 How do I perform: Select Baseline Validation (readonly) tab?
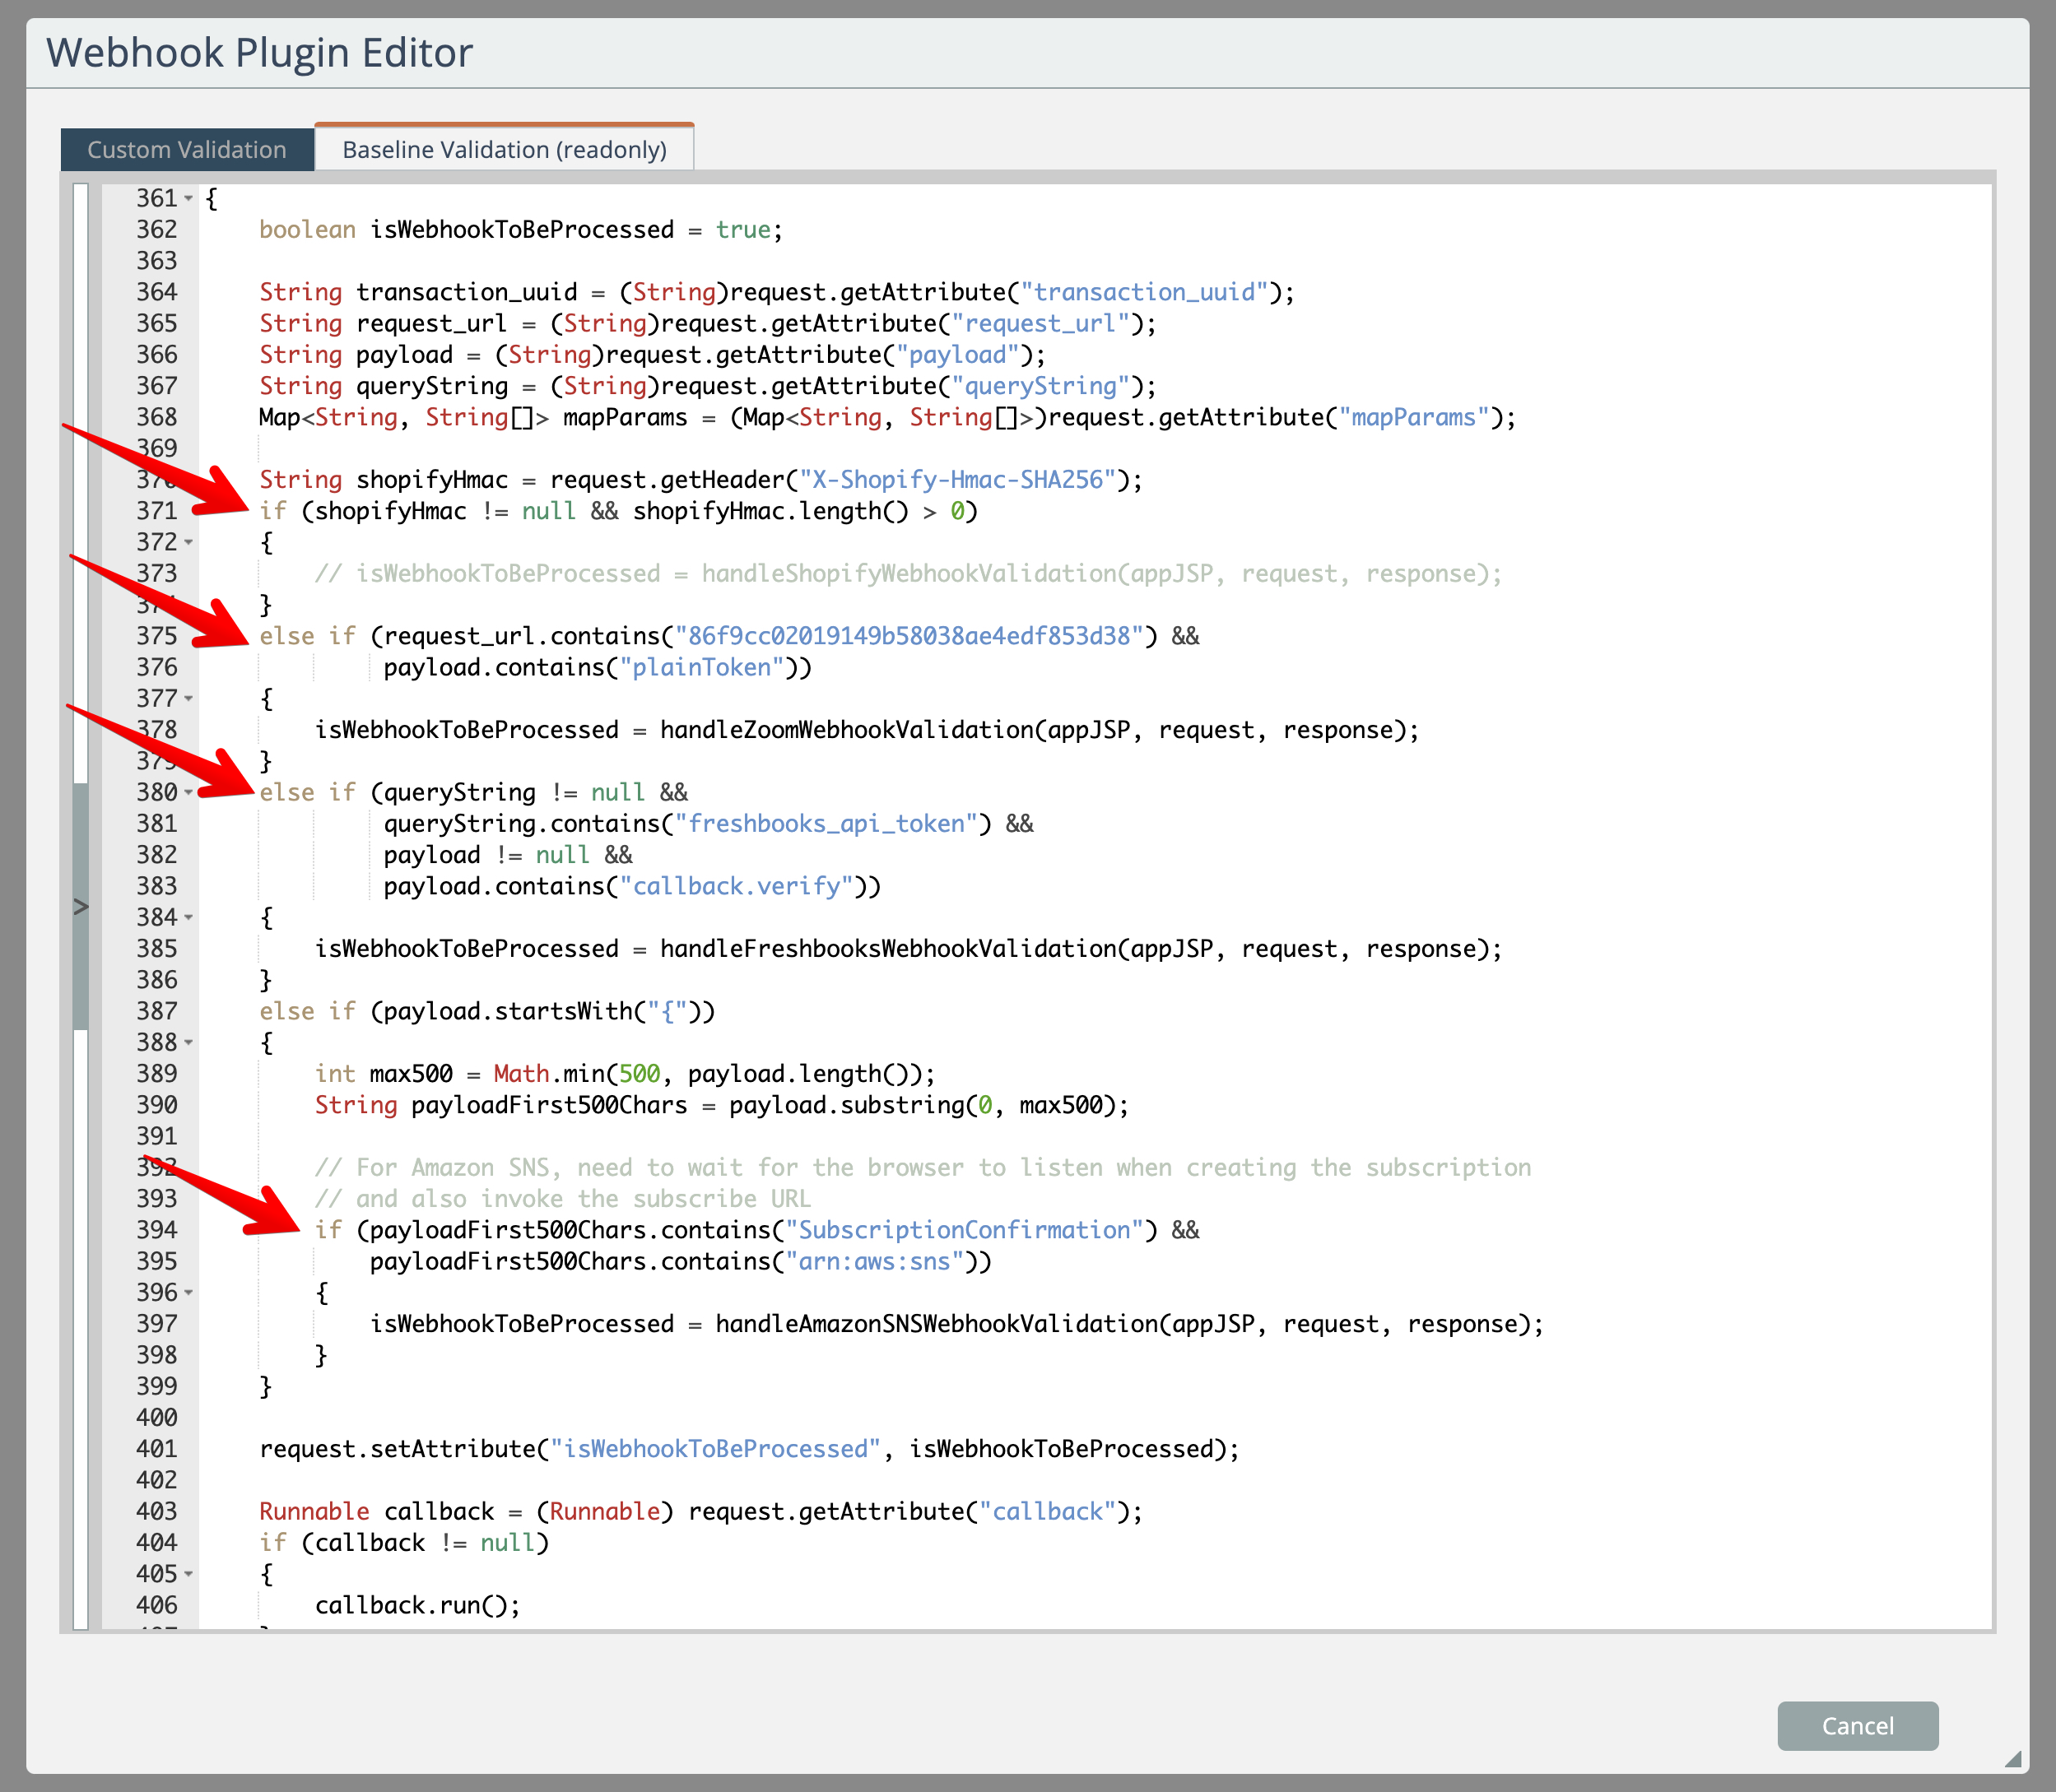coord(505,149)
